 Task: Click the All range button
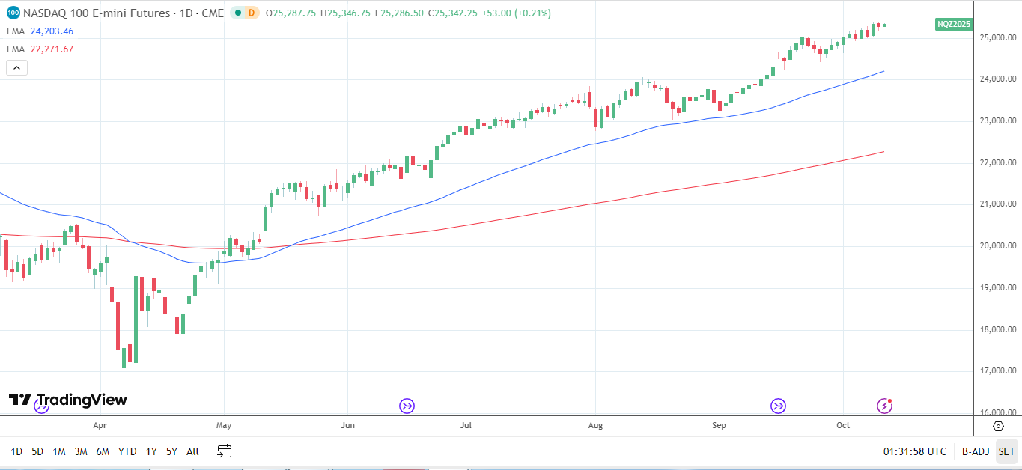point(192,451)
